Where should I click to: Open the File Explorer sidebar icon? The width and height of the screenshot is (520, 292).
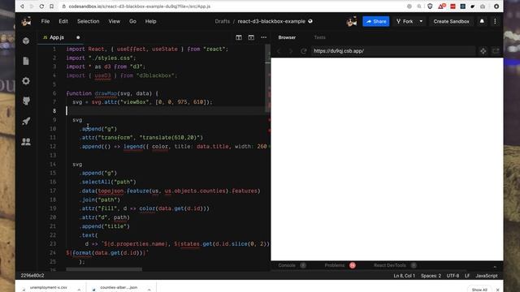coord(26,61)
